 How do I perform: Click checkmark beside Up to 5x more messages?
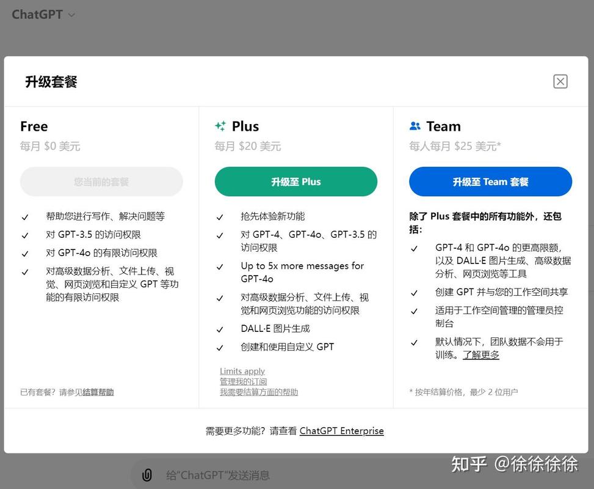pyautogui.click(x=220, y=267)
